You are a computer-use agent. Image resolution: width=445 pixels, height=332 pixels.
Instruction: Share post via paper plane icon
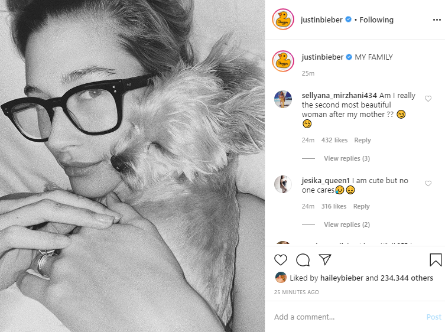click(325, 259)
